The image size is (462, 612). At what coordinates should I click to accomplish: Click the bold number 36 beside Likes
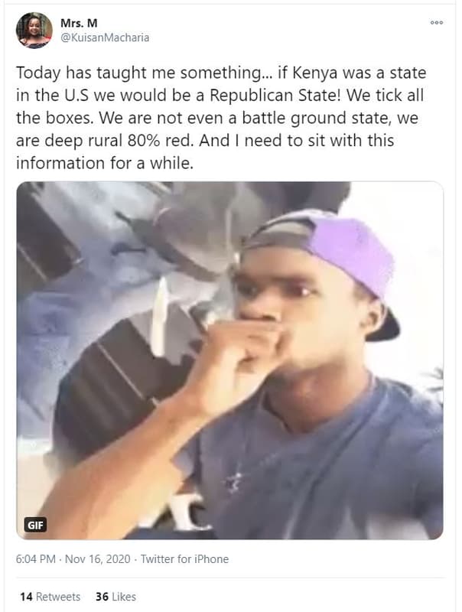102,597
